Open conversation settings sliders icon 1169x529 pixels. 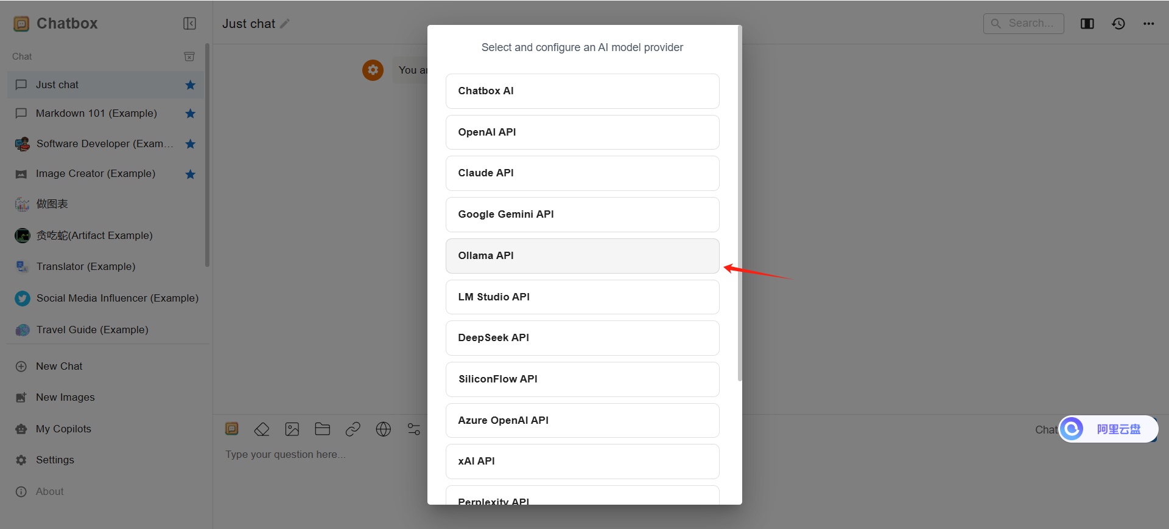[x=414, y=429]
